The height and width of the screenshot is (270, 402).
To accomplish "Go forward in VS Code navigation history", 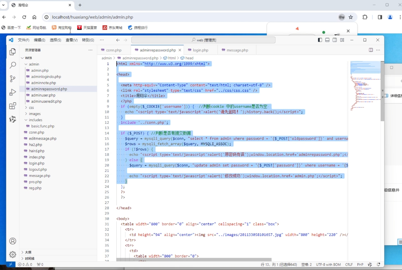I will [125, 40].
